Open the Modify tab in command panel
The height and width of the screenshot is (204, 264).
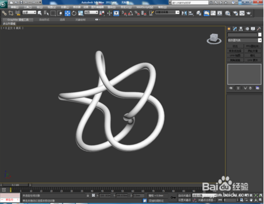tap(235, 29)
